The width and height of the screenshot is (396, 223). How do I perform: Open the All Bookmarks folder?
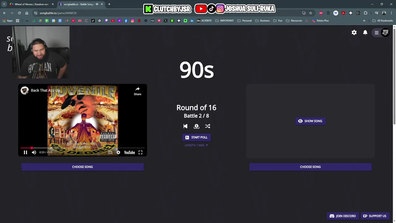click(x=383, y=21)
